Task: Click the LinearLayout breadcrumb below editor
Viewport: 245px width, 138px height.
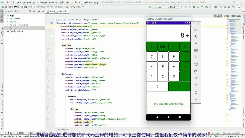Action: point(63,129)
